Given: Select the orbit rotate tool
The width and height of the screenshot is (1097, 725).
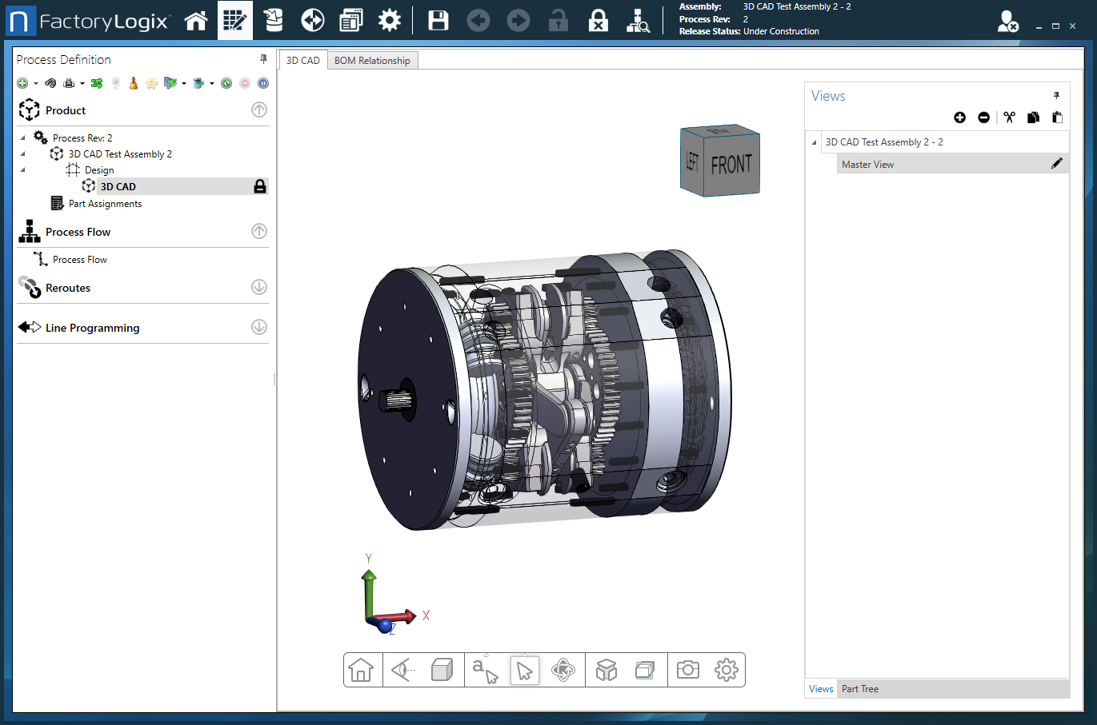Looking at the screenshot, I should tap(563, 670).
